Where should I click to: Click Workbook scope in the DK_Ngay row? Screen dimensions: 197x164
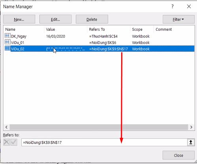coord(141,36)
